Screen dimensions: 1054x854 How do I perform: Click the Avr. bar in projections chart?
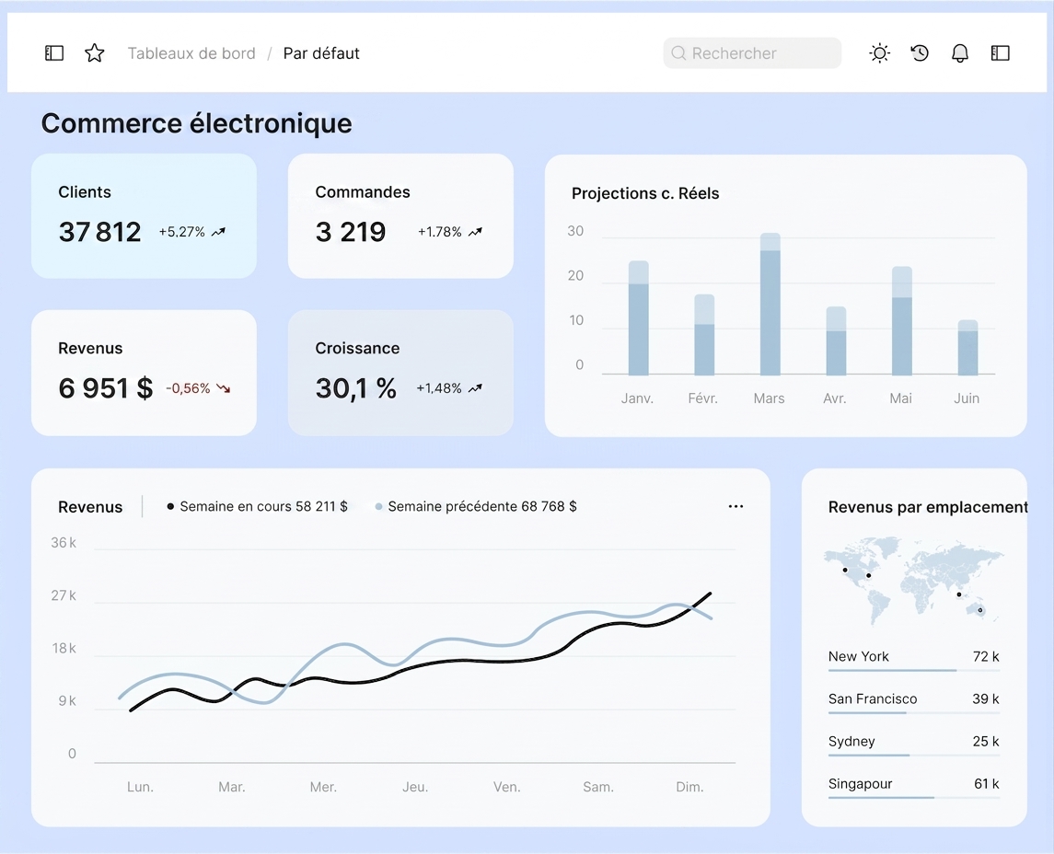tap(836, 340)
